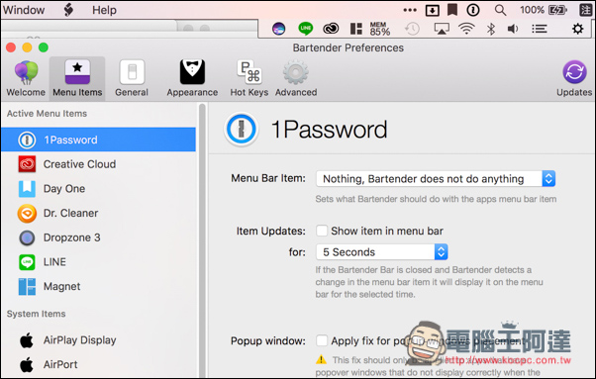Open the 5 Seconds duration dropdown
The width and height of the screenshot is (596, 379).
(381, 251)
